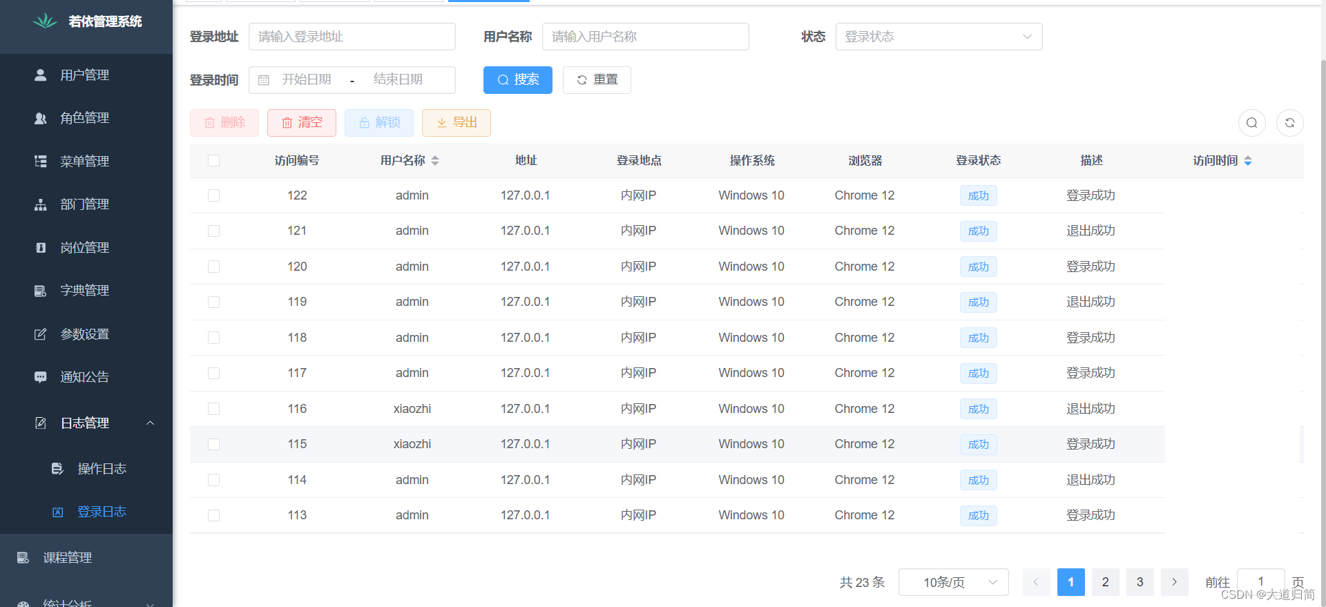Click the 登录日志 icon in the sidebar

tap(58, 512)
